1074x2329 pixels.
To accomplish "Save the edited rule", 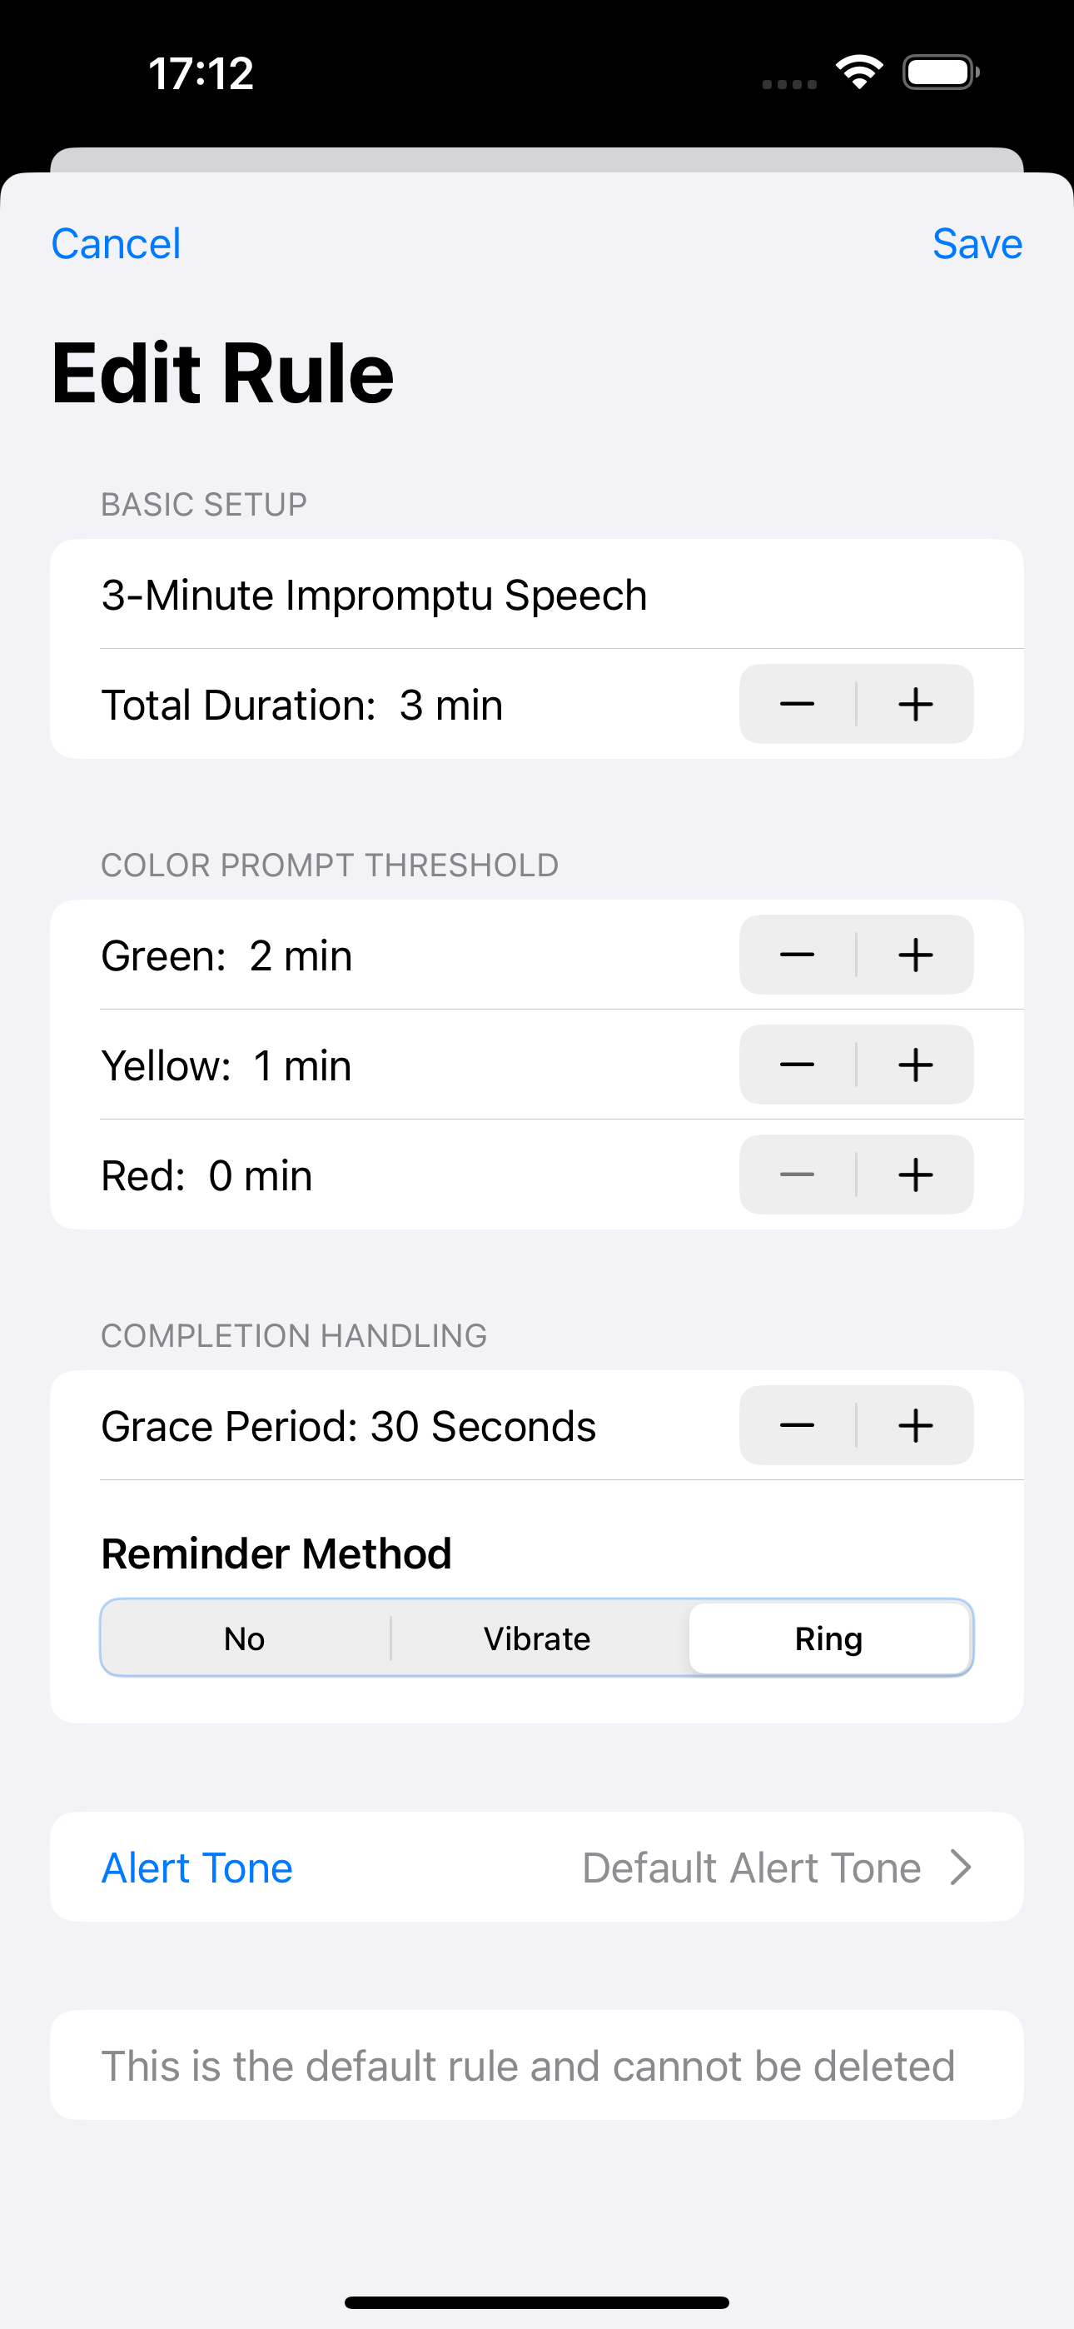I will click(977, 243).
